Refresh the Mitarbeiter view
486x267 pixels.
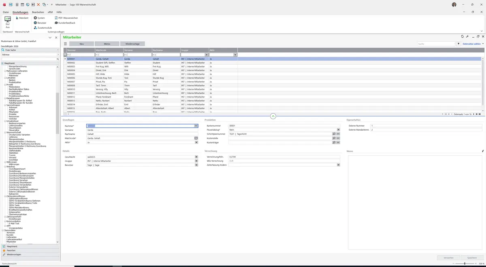(463, 36)
